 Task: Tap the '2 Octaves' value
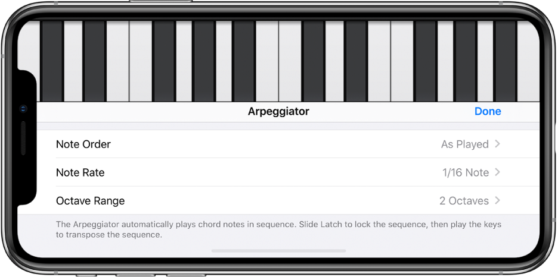[464, 201]
